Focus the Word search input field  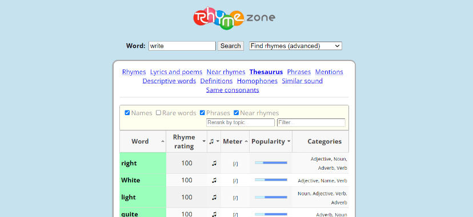pos(182,46)
